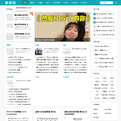The image size is (121, 121).
Task: Click rank 1 badge in 热门文章
Action: (x=94, y=14)
